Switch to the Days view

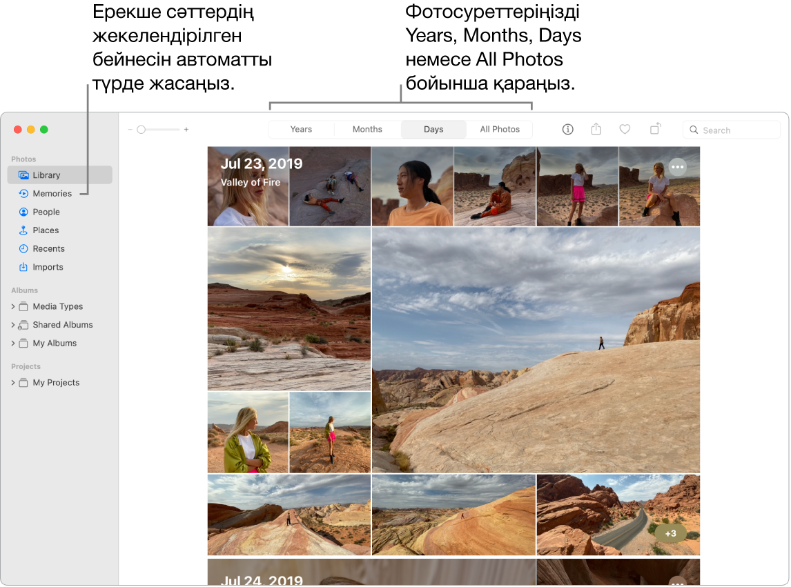coord(433,130)
